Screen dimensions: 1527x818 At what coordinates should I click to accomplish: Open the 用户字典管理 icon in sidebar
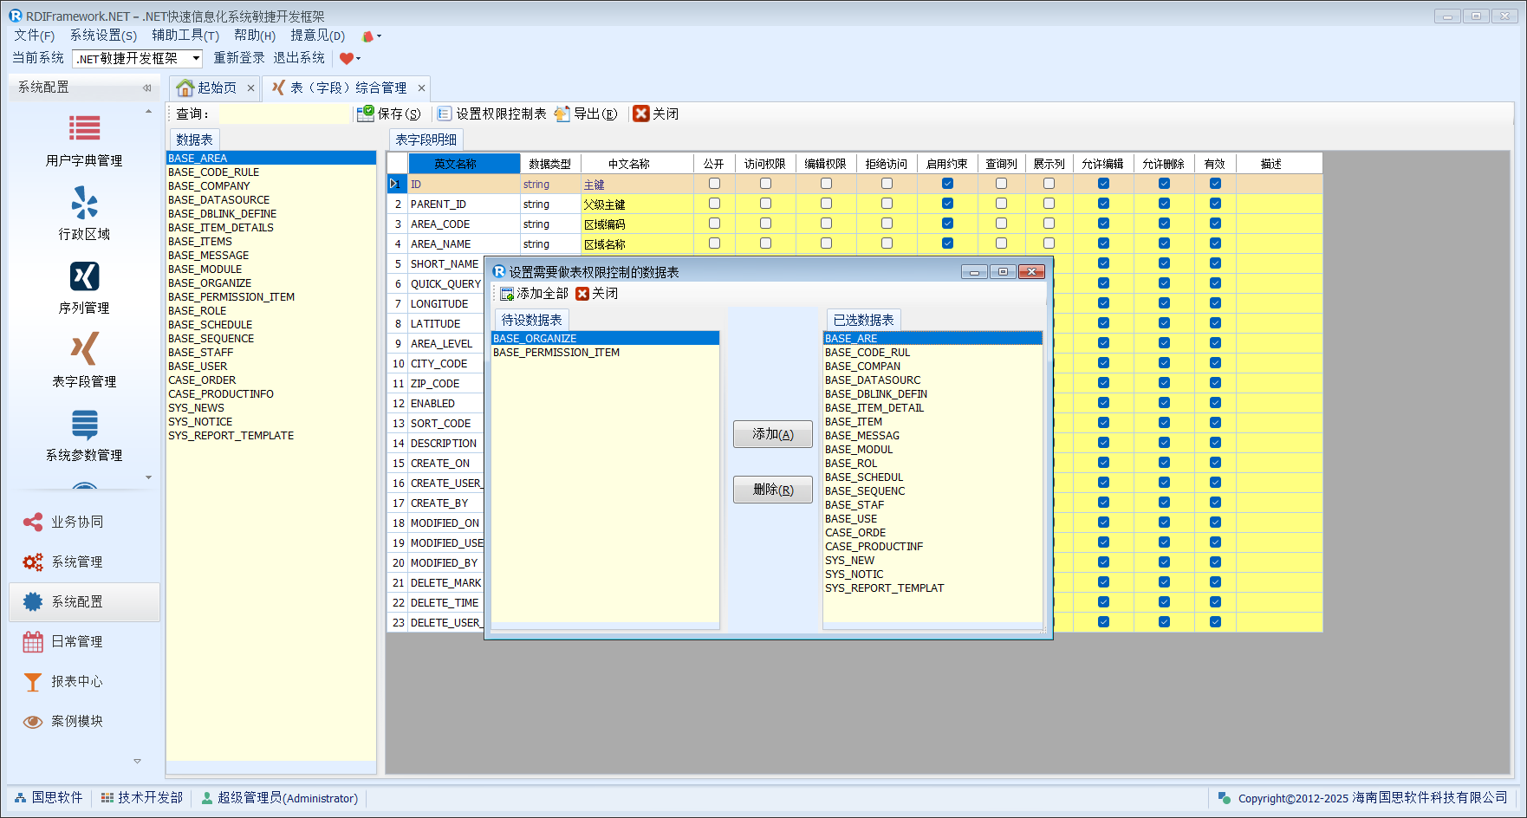[84, 128]
